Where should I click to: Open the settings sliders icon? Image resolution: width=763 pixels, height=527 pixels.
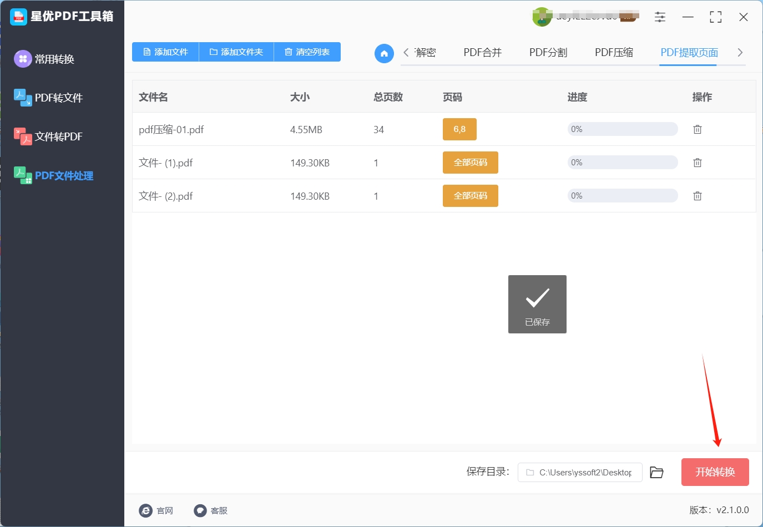[660, 17]
